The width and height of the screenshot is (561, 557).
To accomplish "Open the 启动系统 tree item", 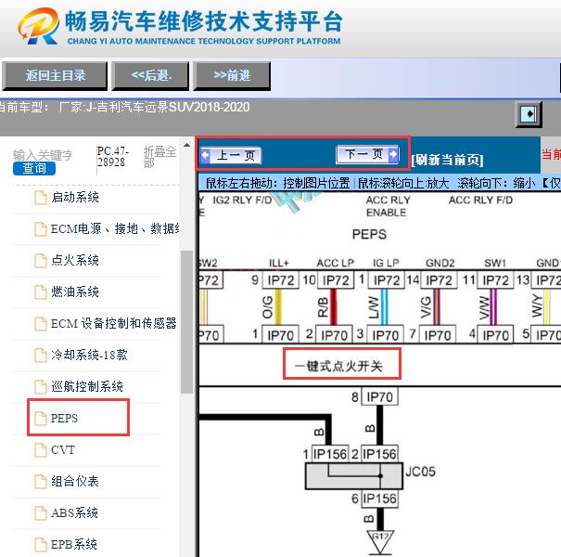I will point(75,198).
